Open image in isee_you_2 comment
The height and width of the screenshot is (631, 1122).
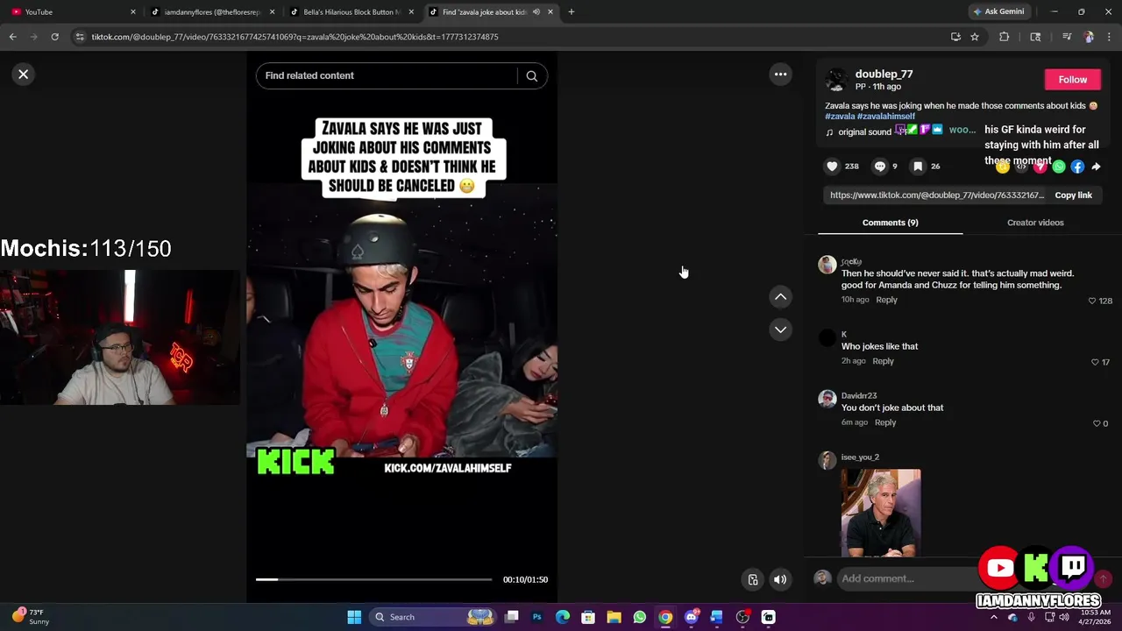pyautogui.click(x=881, y=513)
